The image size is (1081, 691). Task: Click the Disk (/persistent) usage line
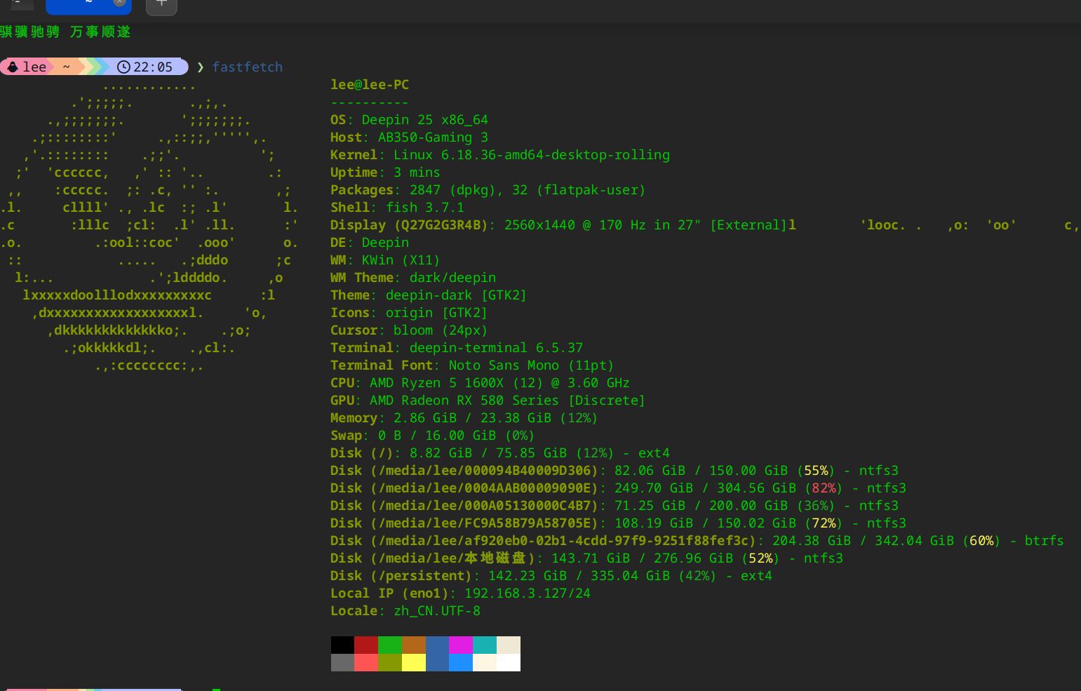point(551,576)
